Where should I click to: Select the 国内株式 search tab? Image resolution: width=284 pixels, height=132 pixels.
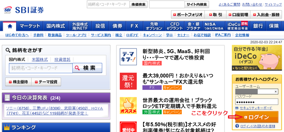[x=17, y=59]
